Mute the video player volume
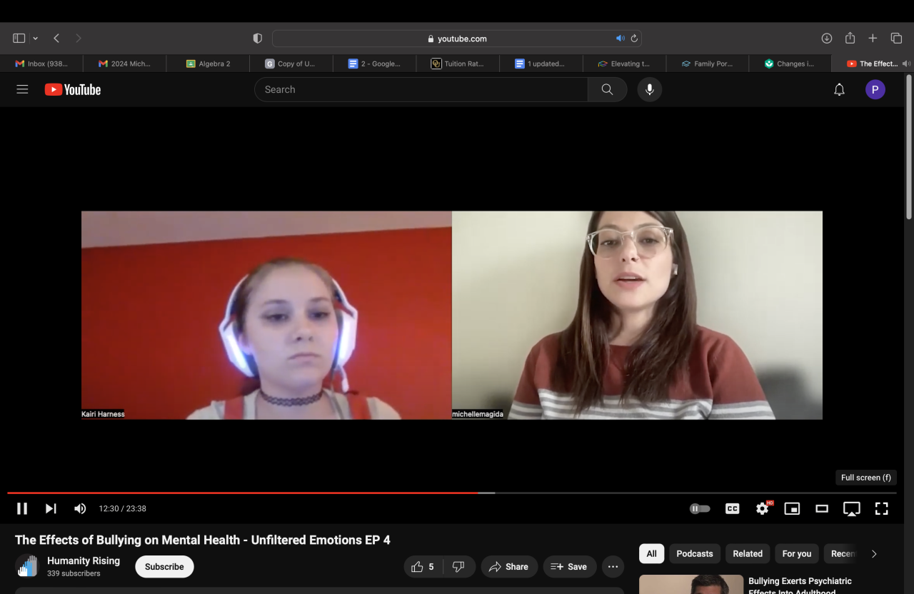 click(x=80, y=508)
